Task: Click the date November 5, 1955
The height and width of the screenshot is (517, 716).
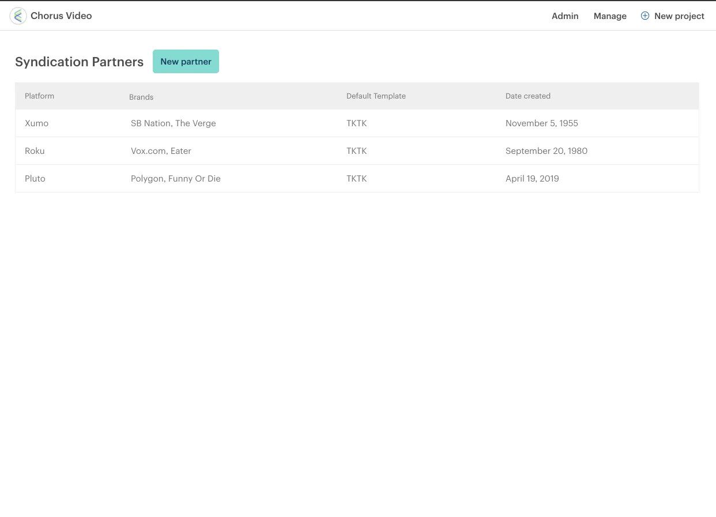Action: 542,123
